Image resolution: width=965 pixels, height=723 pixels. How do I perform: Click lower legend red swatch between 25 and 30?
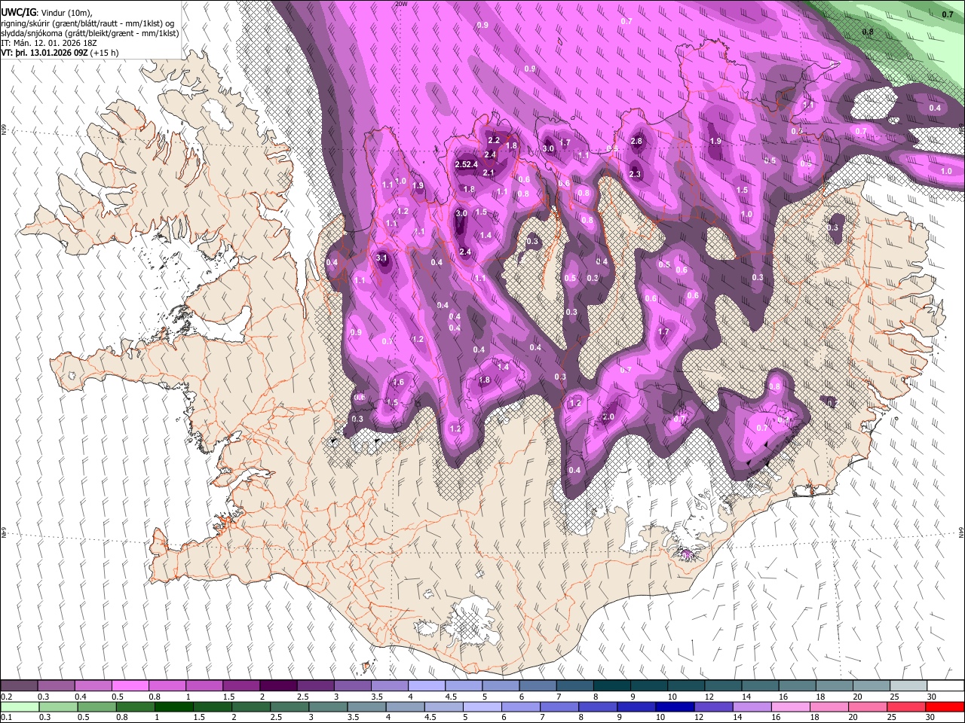905,706
